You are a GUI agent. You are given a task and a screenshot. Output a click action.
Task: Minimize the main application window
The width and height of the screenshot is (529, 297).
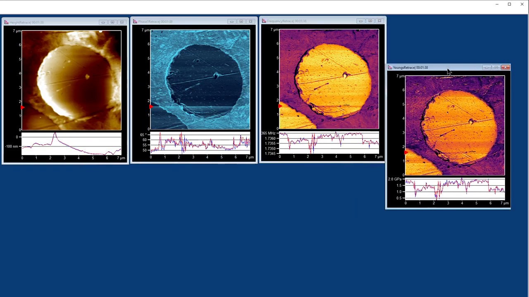[497, 4]
